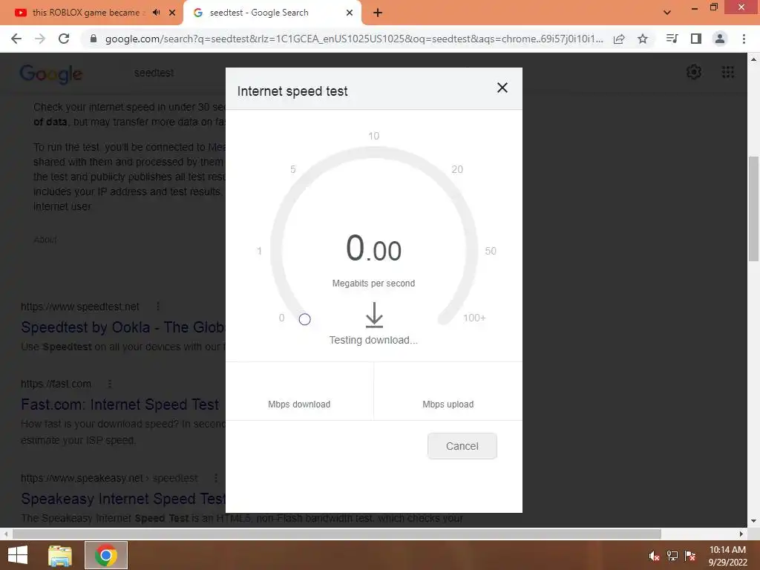
Task: Open Windows Start menu
Action: [18, 555]
